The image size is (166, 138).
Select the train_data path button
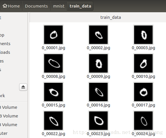pos(80,6)
